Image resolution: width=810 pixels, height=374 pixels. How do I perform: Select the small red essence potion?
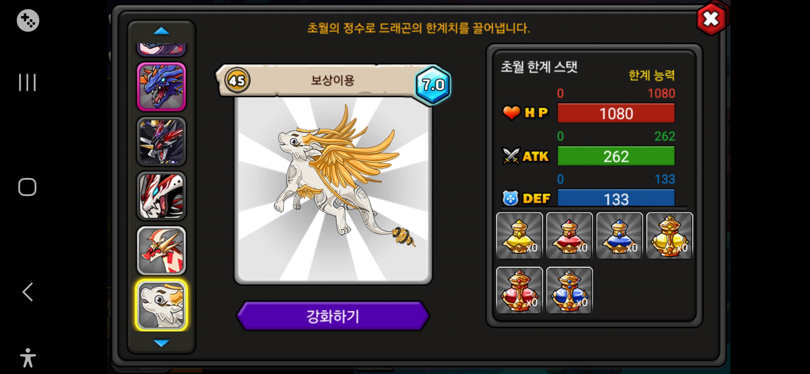click(x=569, y=236)
